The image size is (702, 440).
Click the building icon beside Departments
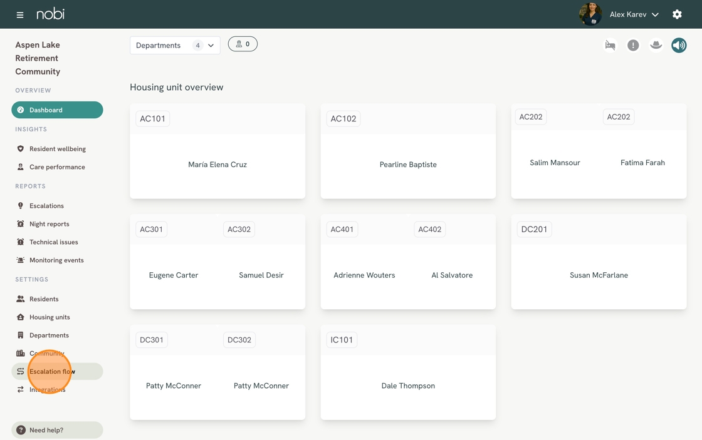click(x=20, y=335)
